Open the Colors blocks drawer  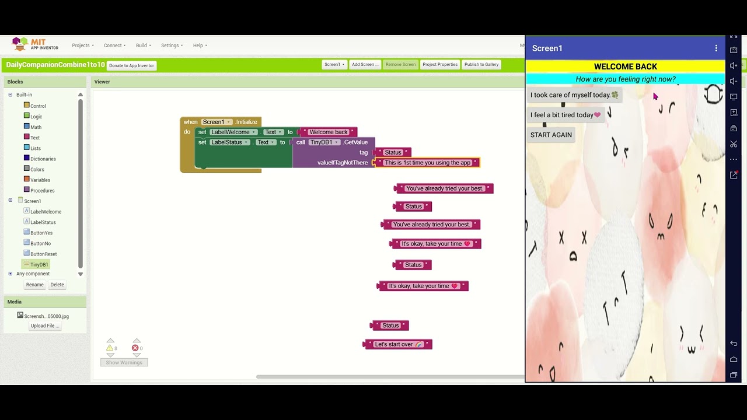(34, 169)
